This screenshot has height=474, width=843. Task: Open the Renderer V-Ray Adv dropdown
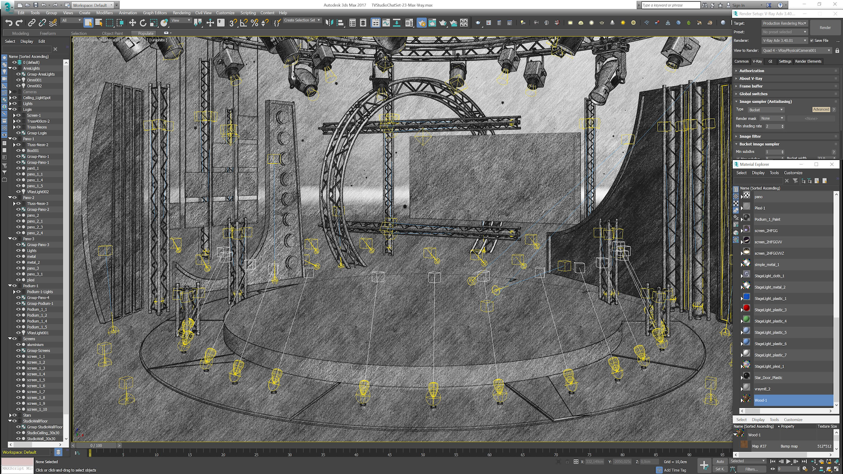pos(785,40)
